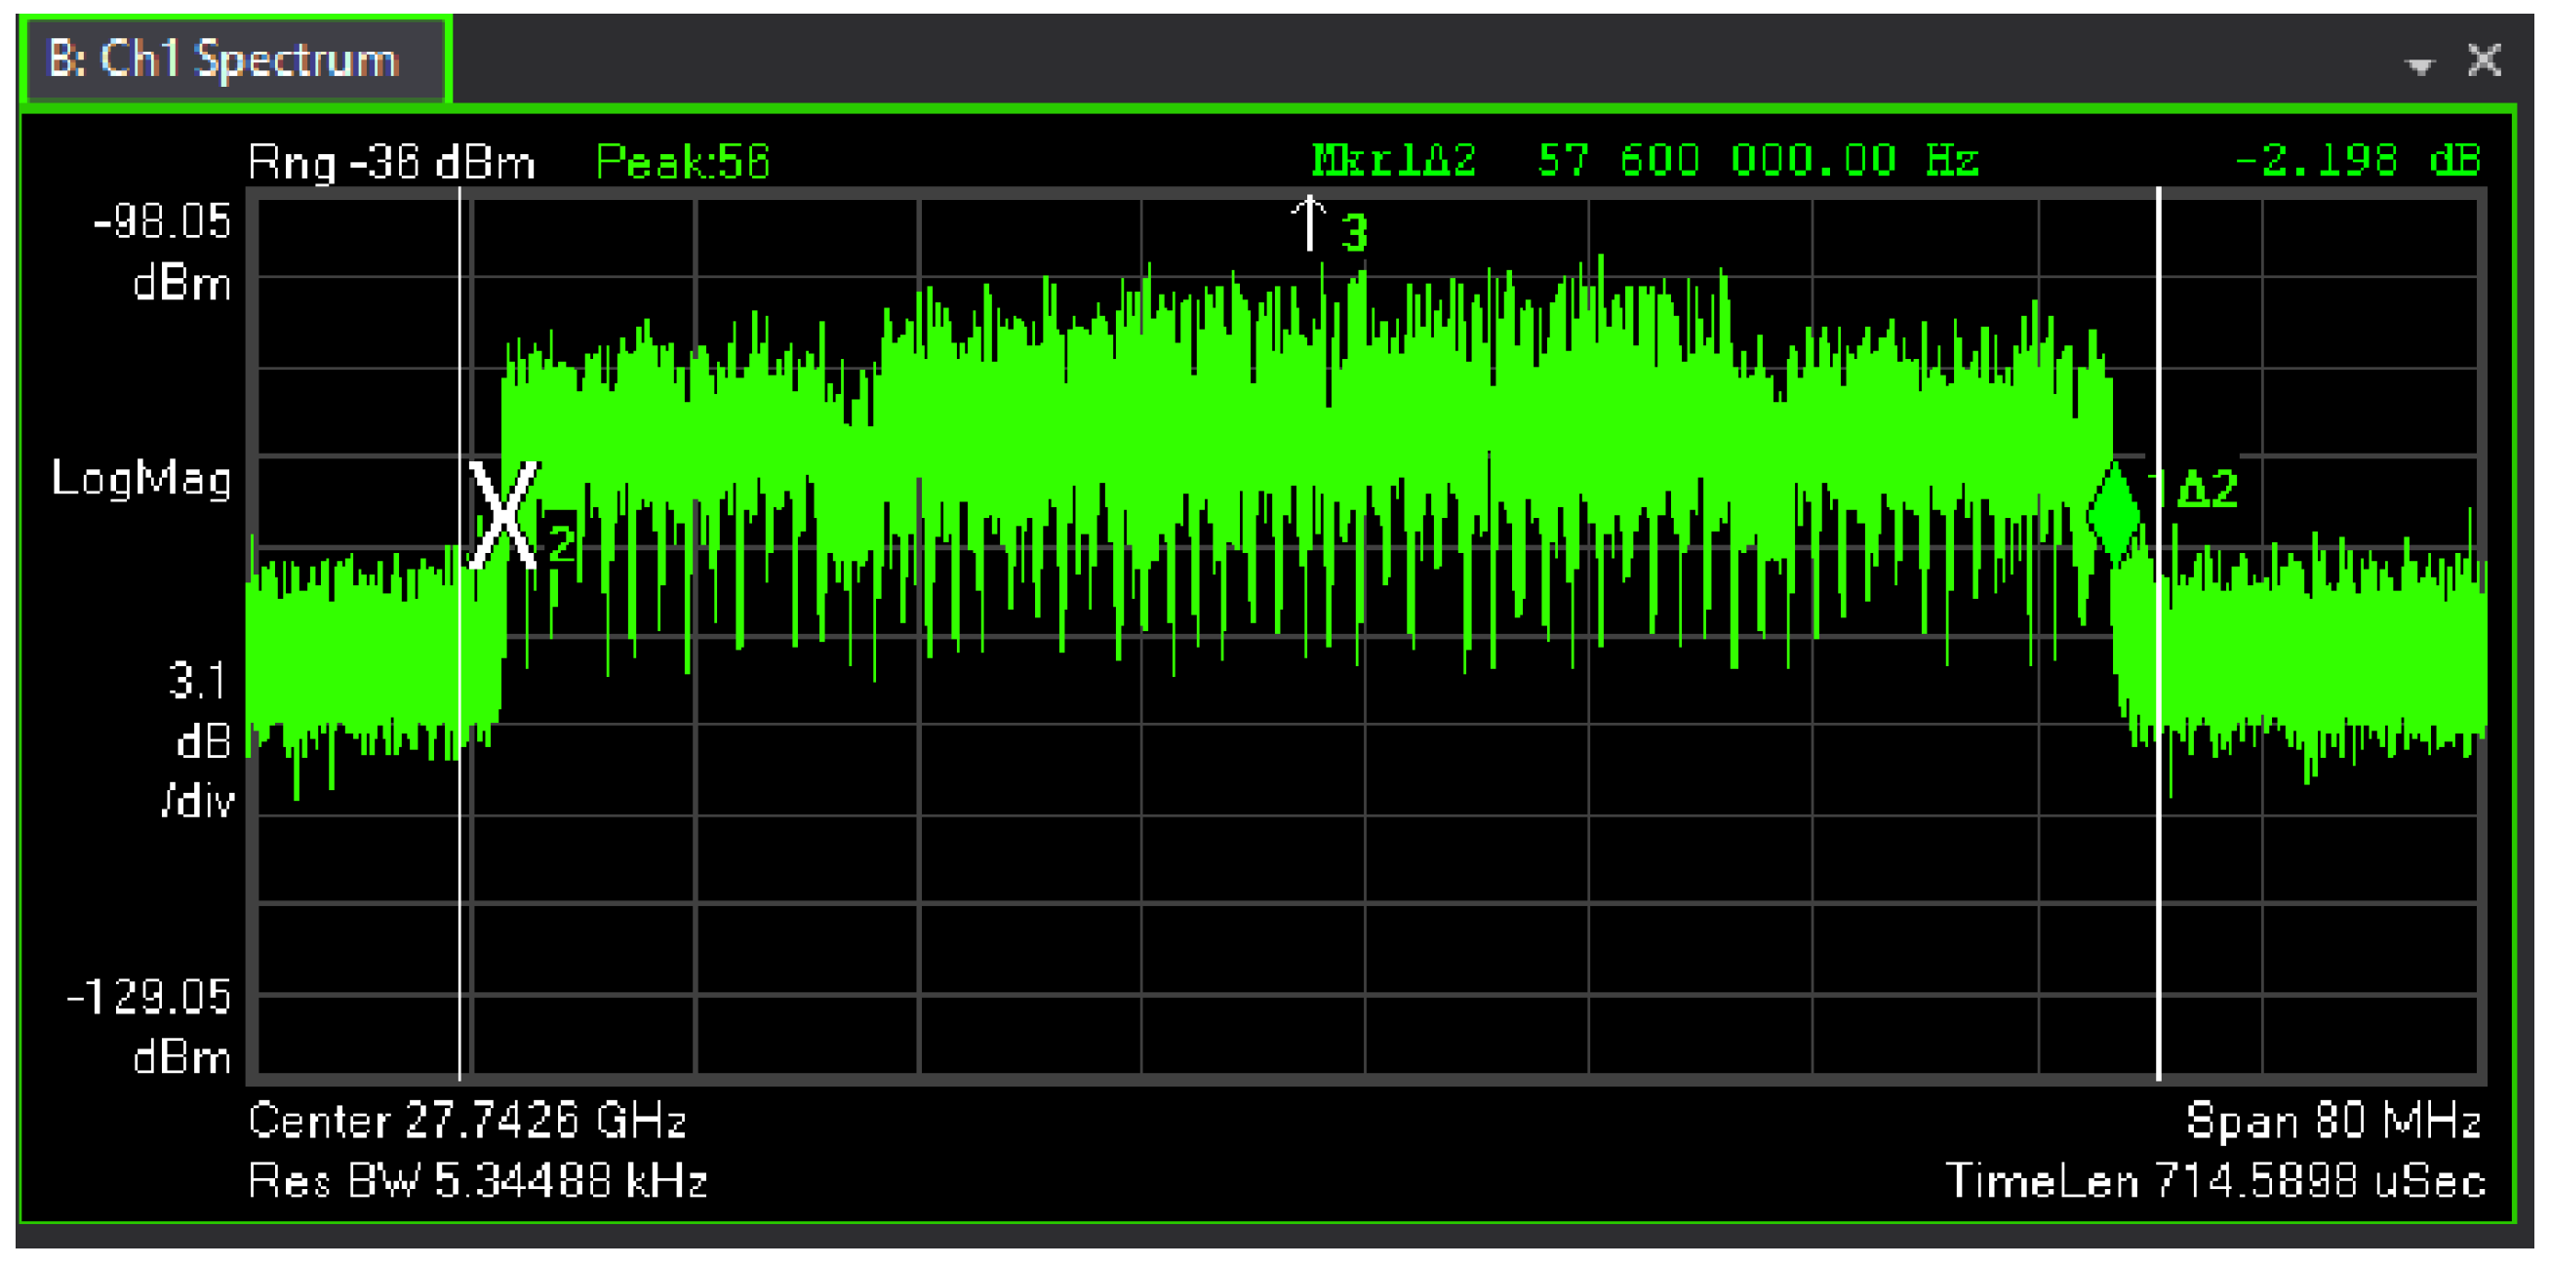Click the TimeLen 714.5898 uSec value

pos(2214,1181)
